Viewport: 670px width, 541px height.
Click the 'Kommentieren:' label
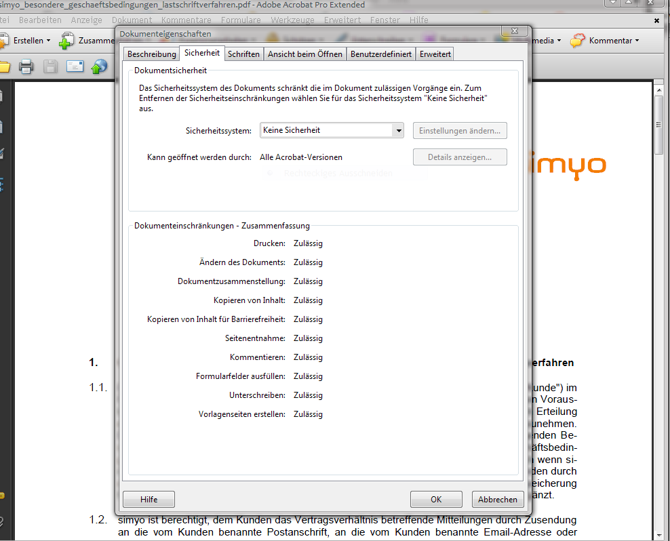258,357
